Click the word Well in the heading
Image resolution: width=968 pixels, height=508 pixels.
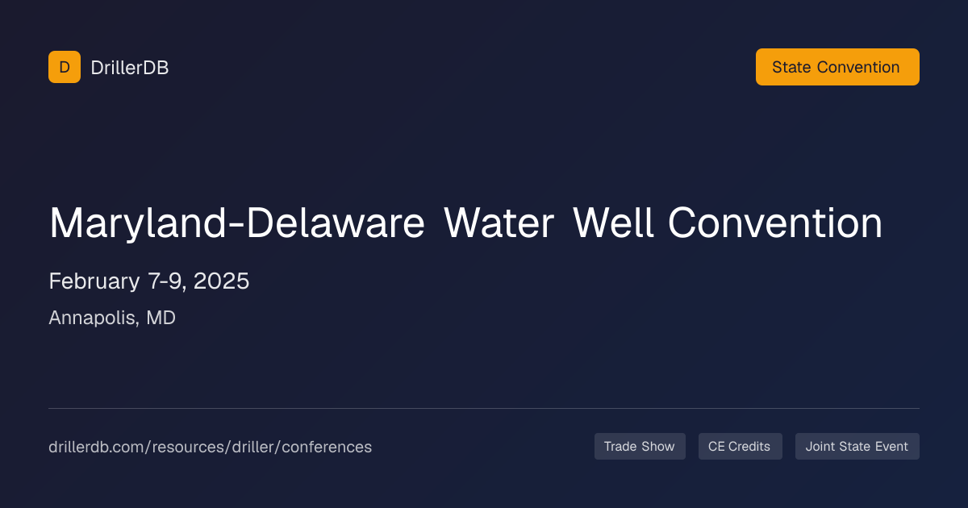(615, 223)
